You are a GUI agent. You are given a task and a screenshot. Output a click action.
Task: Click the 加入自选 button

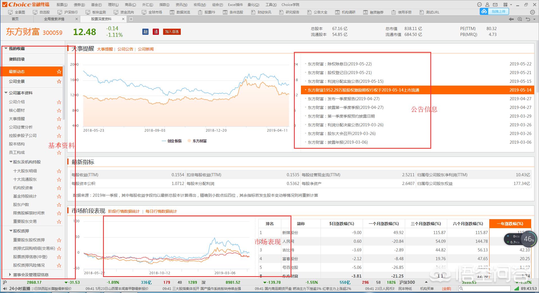(172, 32)
